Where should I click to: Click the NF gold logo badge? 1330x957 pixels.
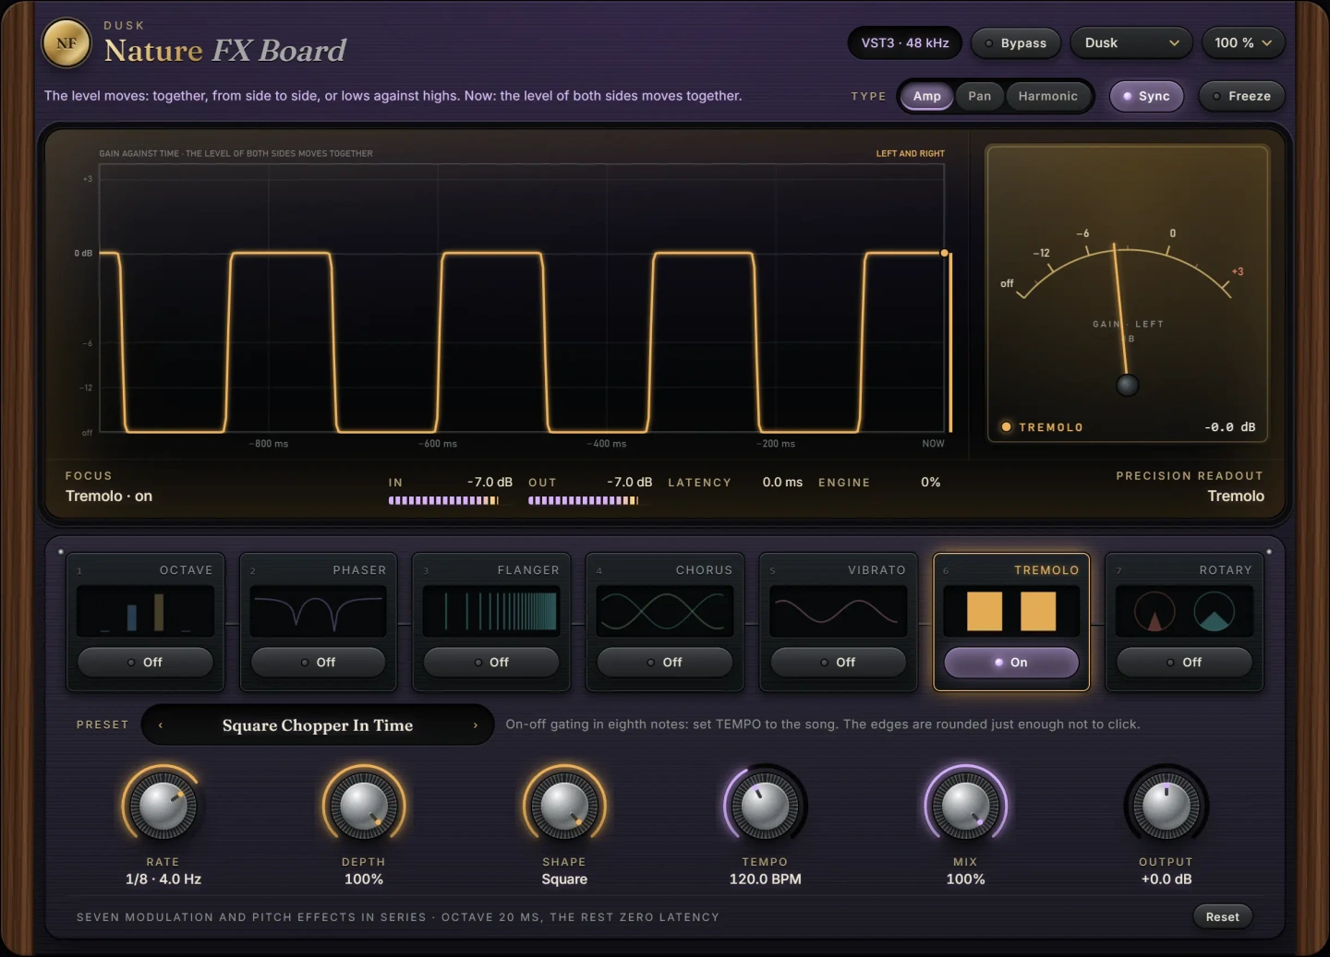tap(66, 43)
